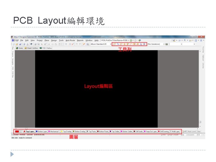Select the place component icon
This screenshot has width=216, height=162.
[x=144, y=44]
